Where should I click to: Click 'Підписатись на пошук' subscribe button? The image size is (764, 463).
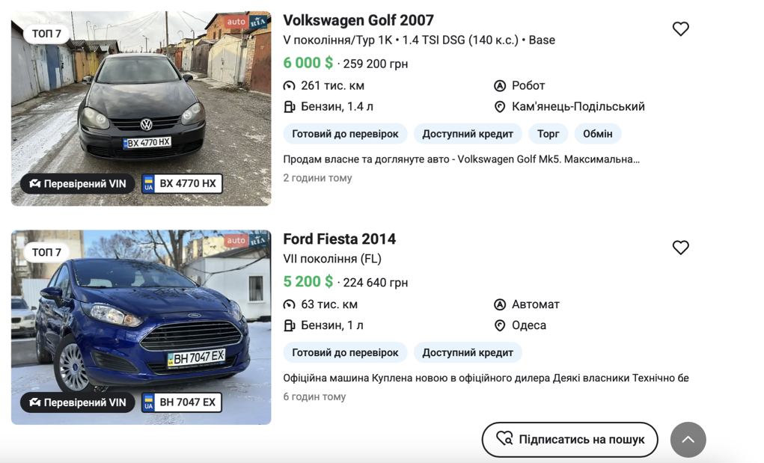[x=569, y=440]
